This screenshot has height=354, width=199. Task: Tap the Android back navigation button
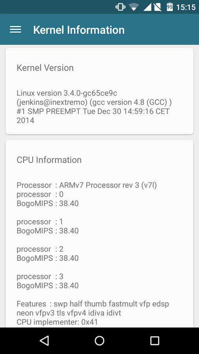pyautogui.click(x=44, y=341)
